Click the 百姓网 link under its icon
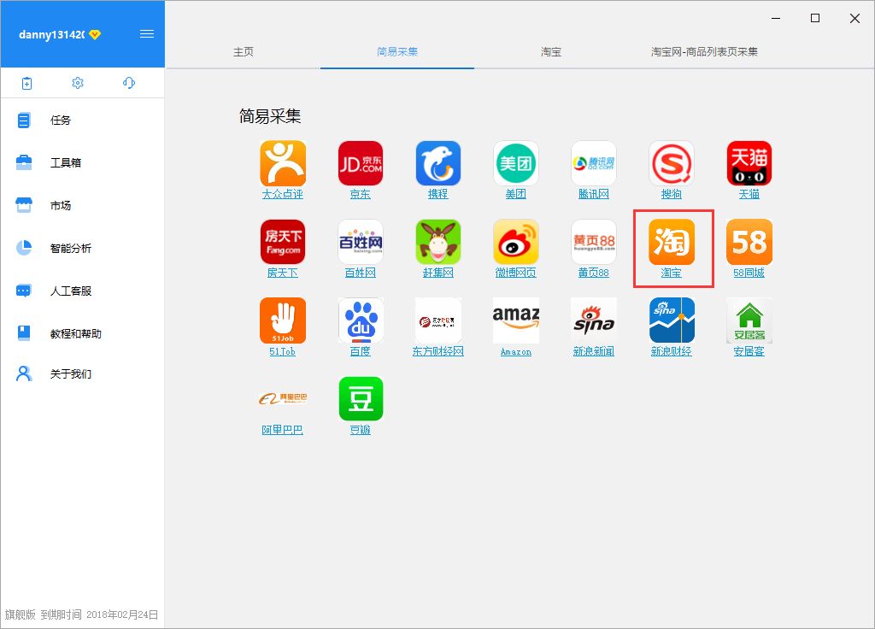875x629 pixels. 360,273
